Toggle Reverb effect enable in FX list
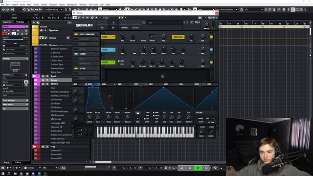Image resolution: width=313 pixels, height=176 pixels. [x=76, y=68]
